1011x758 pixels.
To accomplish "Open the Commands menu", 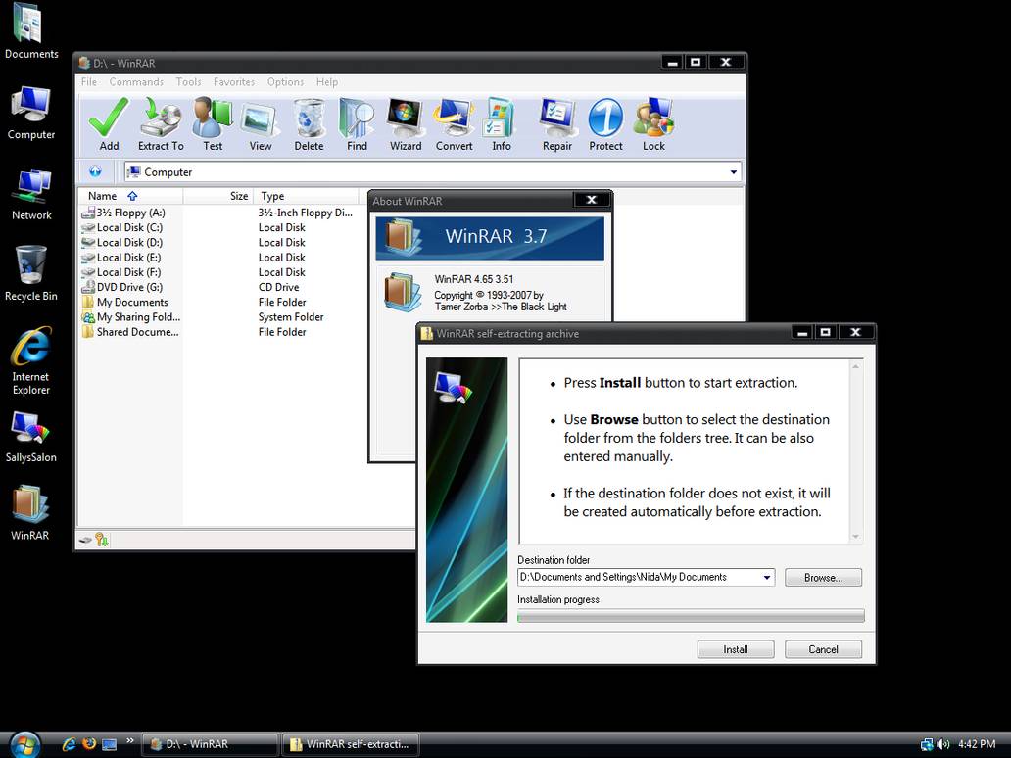I will point(136,82).
